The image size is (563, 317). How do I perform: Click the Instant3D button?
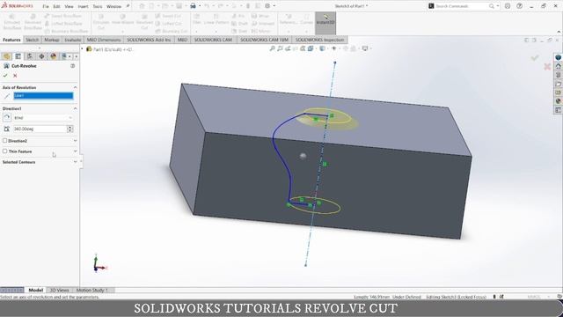pos(325,22)
